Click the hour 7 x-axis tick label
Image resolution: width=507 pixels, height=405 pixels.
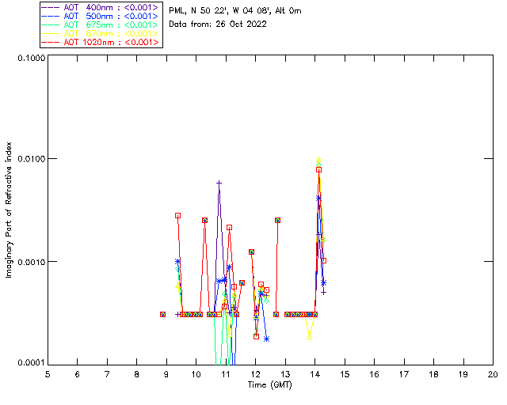[107, 374]
